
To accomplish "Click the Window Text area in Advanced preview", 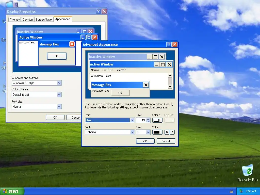I will (x=101, y=76).
